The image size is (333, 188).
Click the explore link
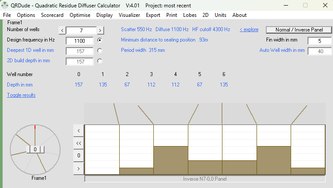pos(249,30)
